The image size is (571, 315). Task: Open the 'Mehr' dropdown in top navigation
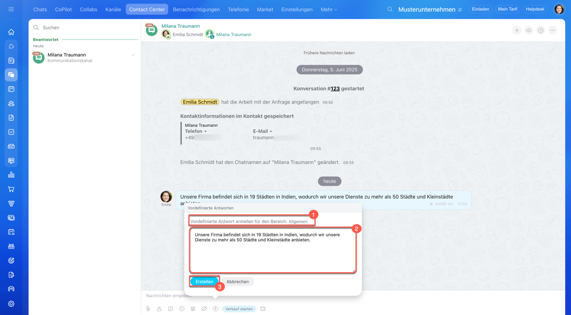(x=329, y=9)
